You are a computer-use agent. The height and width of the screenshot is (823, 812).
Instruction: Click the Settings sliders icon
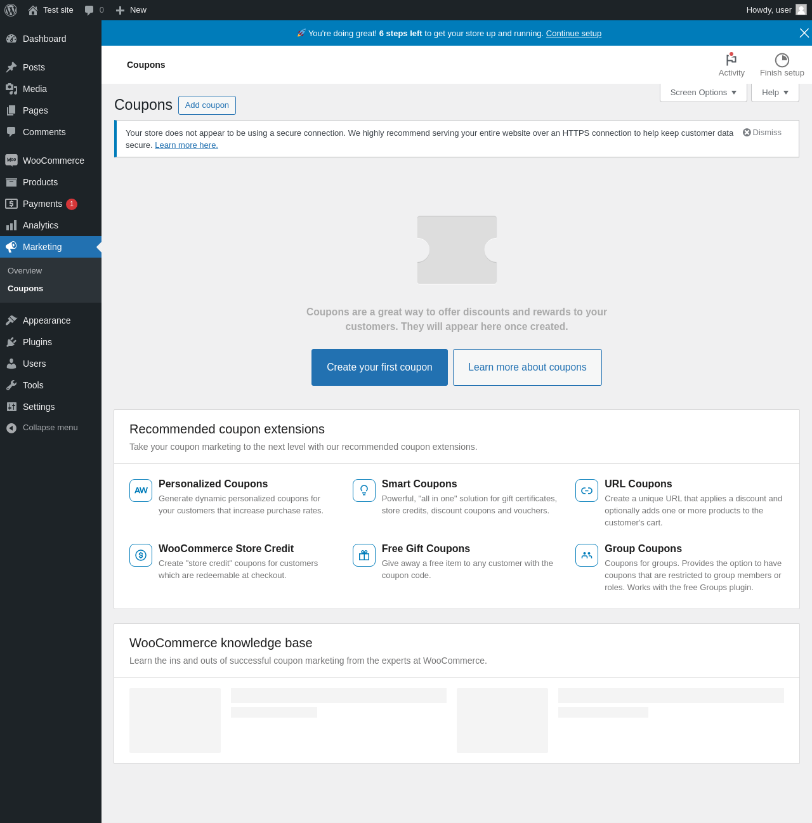pyautogui.click(x=11, y=407)
